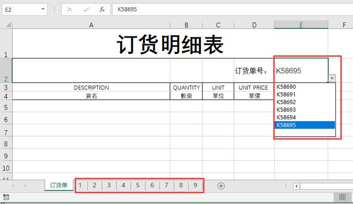
Task: Click the horizontal scrollbar left arrow
Action: point(297,186)
